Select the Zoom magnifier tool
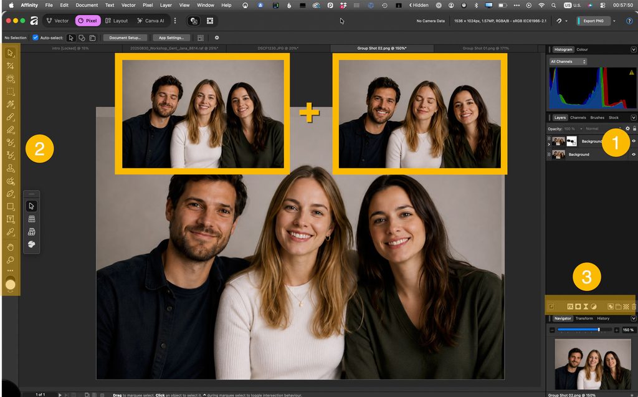Viewport: 638px width, 397px height. pos(11,260)
